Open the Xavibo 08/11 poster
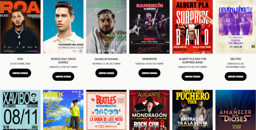The height and width of the screenshot is (130, 256). point(20,110)
